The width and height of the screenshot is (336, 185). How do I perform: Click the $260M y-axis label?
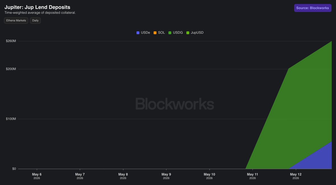click(11, 41)
